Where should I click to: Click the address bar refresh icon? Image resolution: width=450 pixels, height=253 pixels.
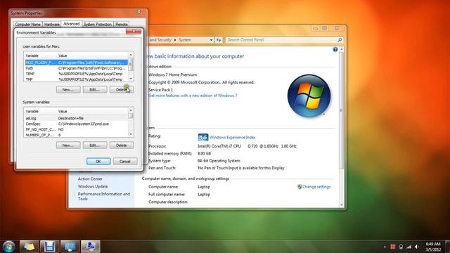coord(219,40)
